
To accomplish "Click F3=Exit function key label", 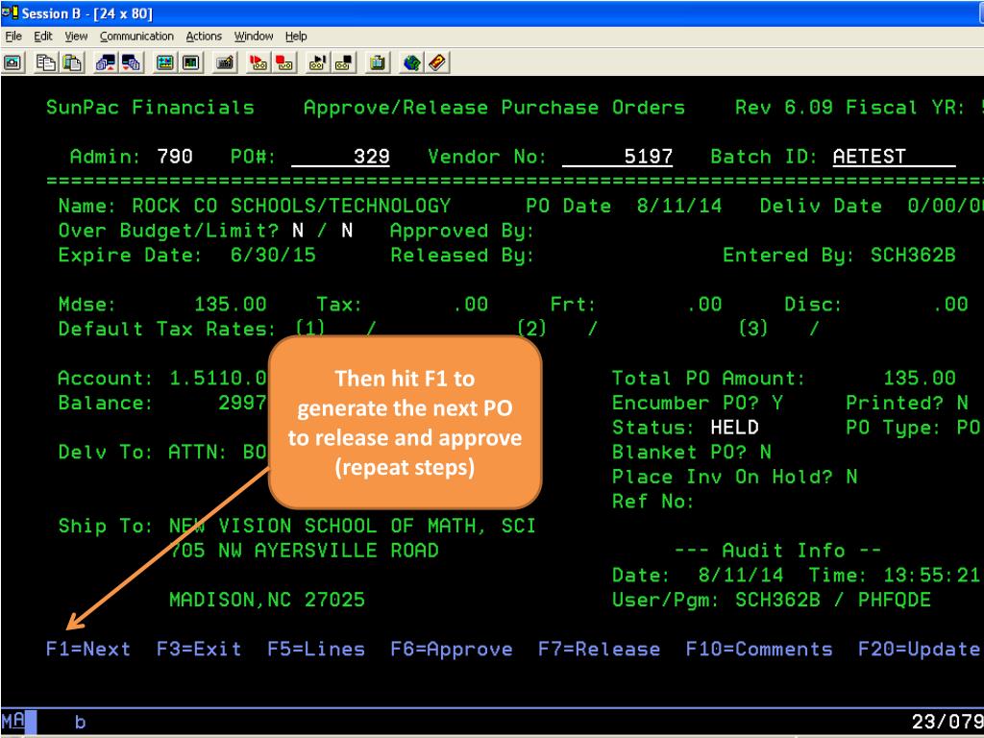I will [x=199, y=649].
